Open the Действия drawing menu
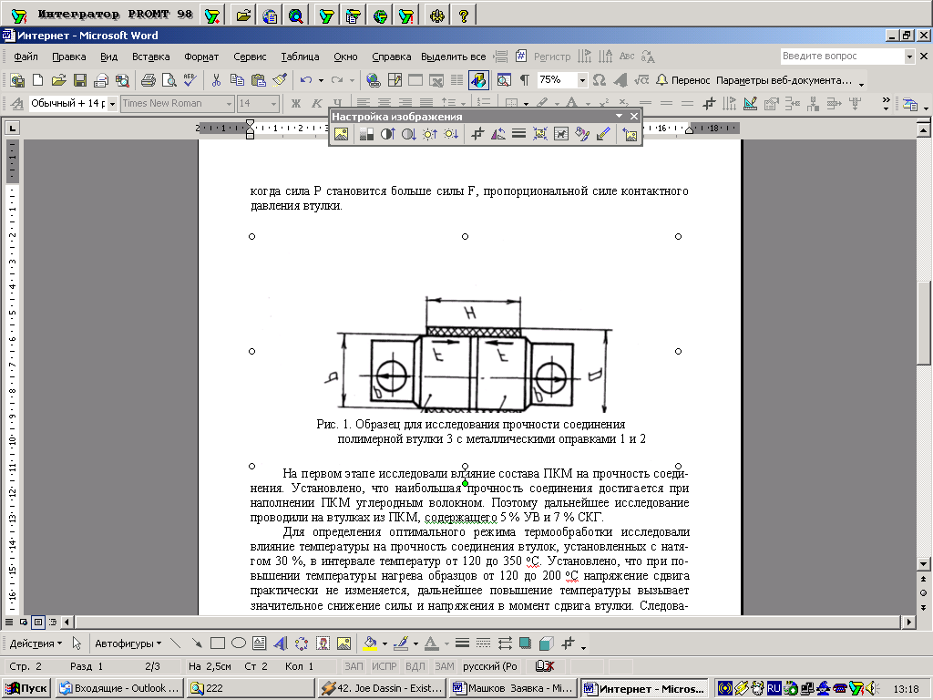933x700 pixels. [x=36, y=643]
